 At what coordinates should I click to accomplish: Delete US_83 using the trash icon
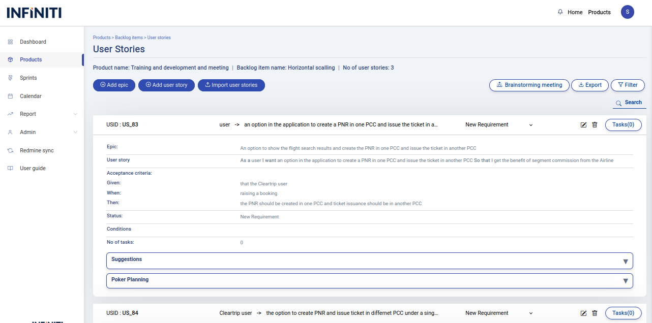(x=595, y=125)
